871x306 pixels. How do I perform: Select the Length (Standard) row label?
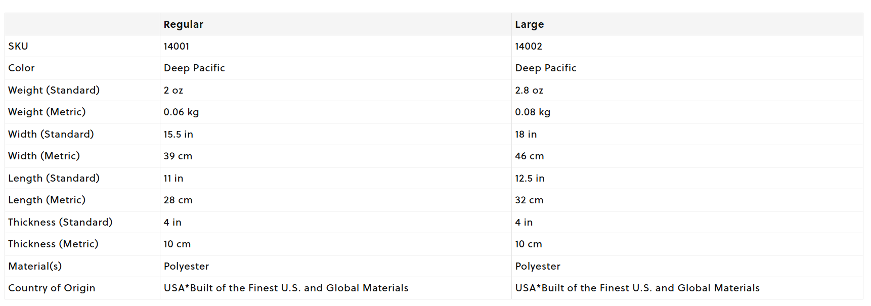click(x=54, y=178)
